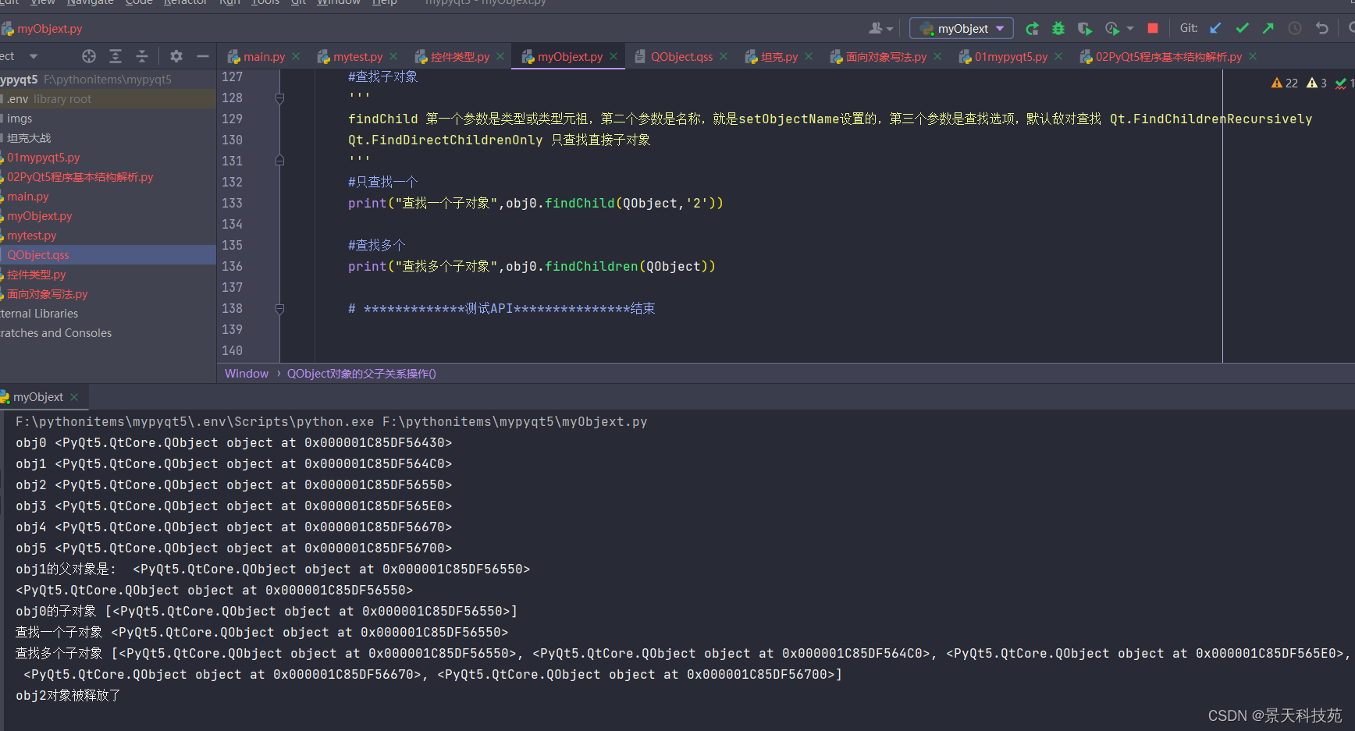Click the python.exe command line in console
This screenshot has height=731, width=1355.
pos(331,421)
